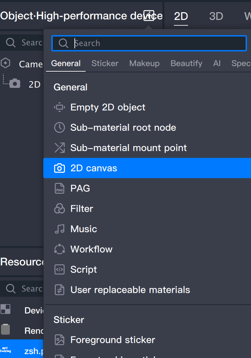Switch to the Beautify tab
Screen dimensions: 251x358
point(186,64)
